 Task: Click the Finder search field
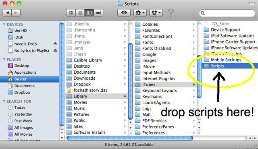227,13
